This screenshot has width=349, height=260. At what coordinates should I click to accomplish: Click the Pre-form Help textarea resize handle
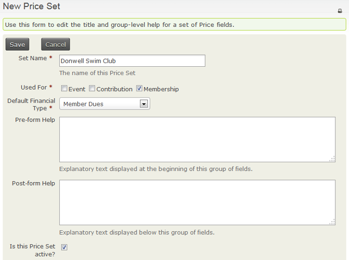332,159
